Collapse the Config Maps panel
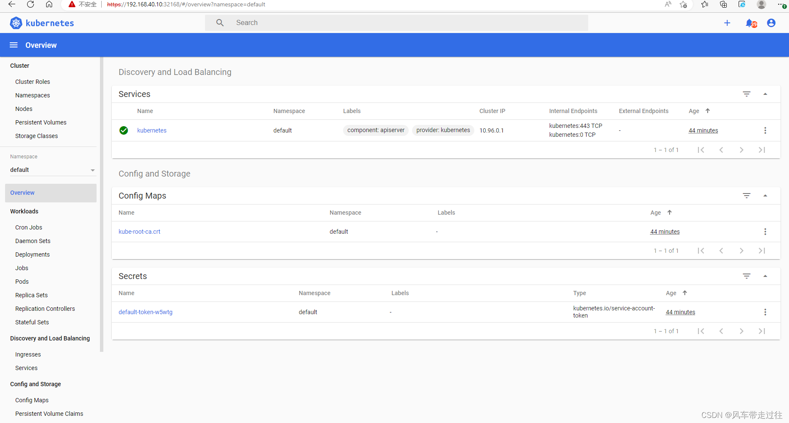The height and width of the screenshot is (423, 789). 766,196
